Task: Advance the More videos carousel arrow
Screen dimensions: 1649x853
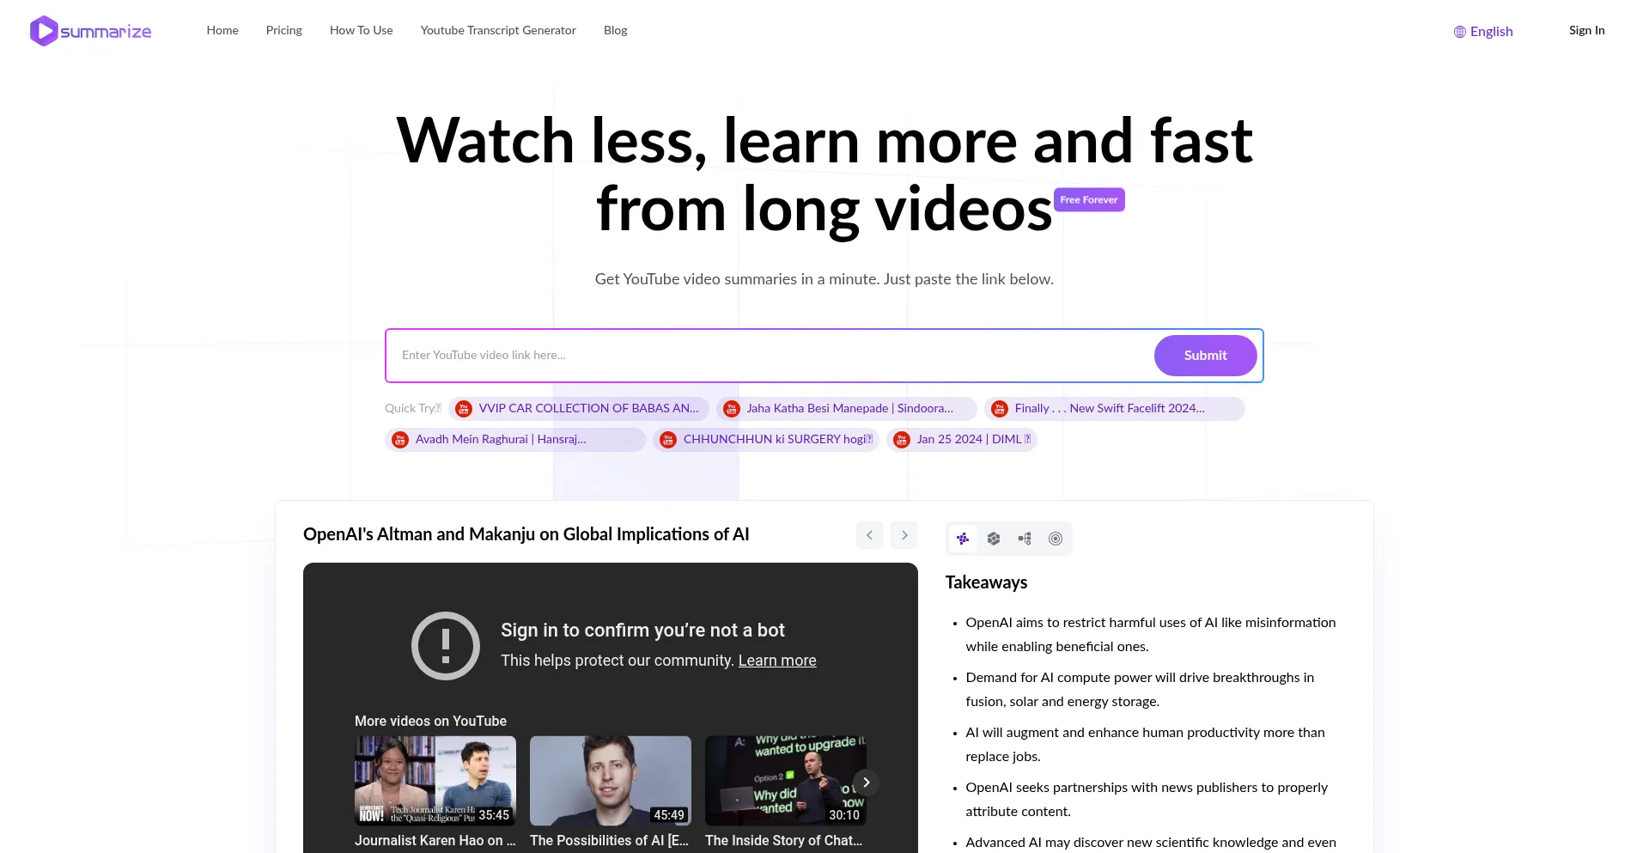Action: click(867, 783)
